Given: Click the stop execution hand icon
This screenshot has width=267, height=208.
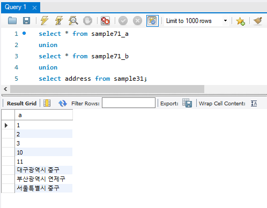Looking at the screenshot, I should pyautogui.click(x=87, y=21).
